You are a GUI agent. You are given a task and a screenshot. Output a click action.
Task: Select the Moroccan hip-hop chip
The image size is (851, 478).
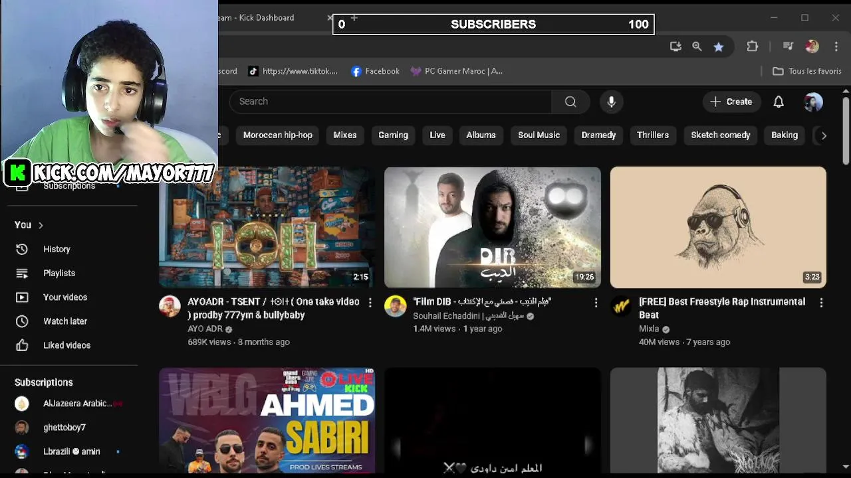[277, 135]
